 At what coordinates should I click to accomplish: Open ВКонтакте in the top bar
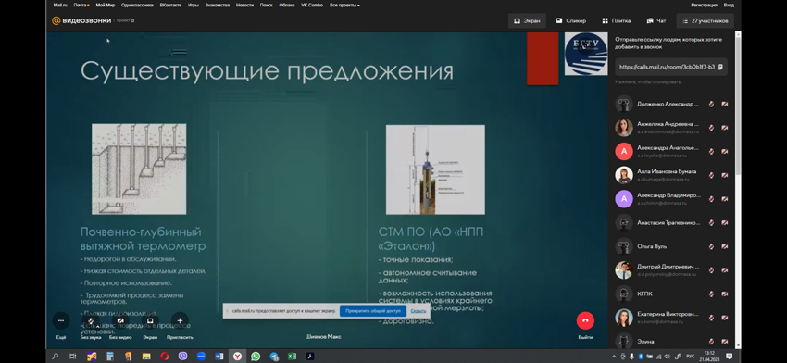click(x=170, y=5)
